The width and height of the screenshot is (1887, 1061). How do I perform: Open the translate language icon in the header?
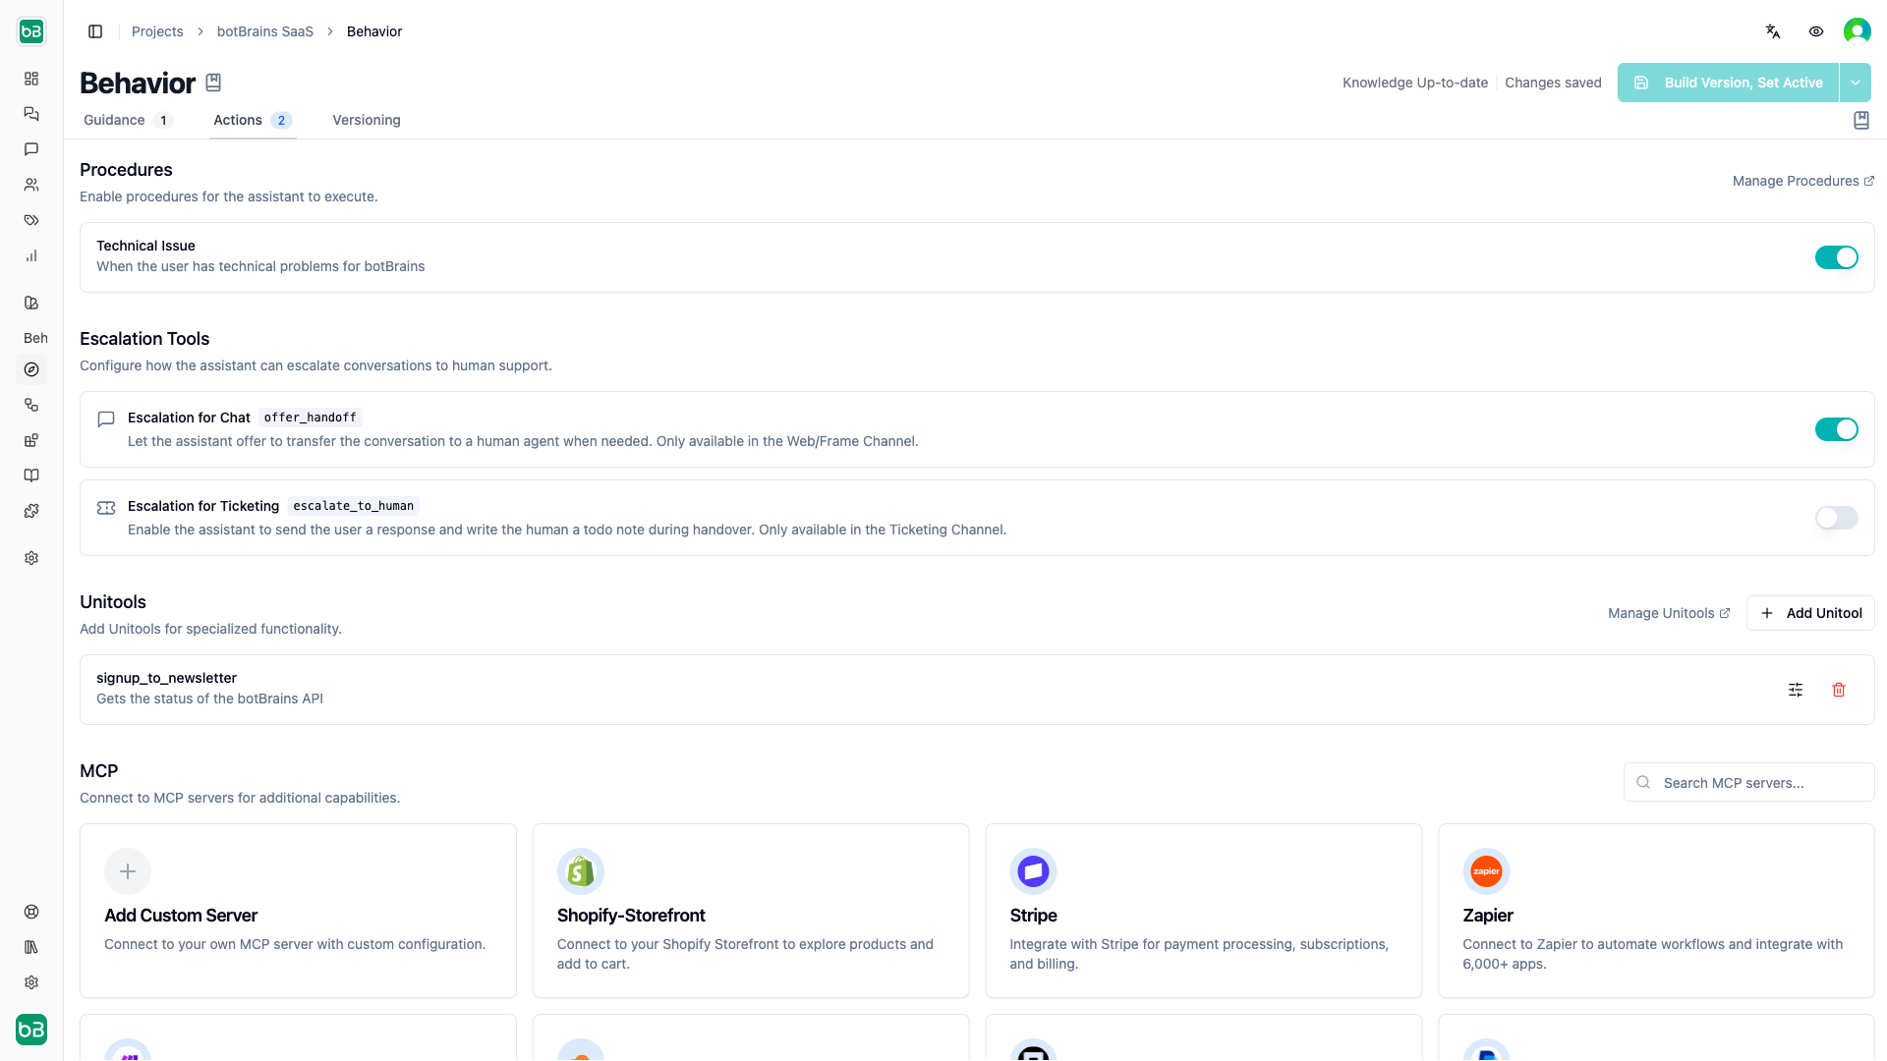tap(1773, 31)
